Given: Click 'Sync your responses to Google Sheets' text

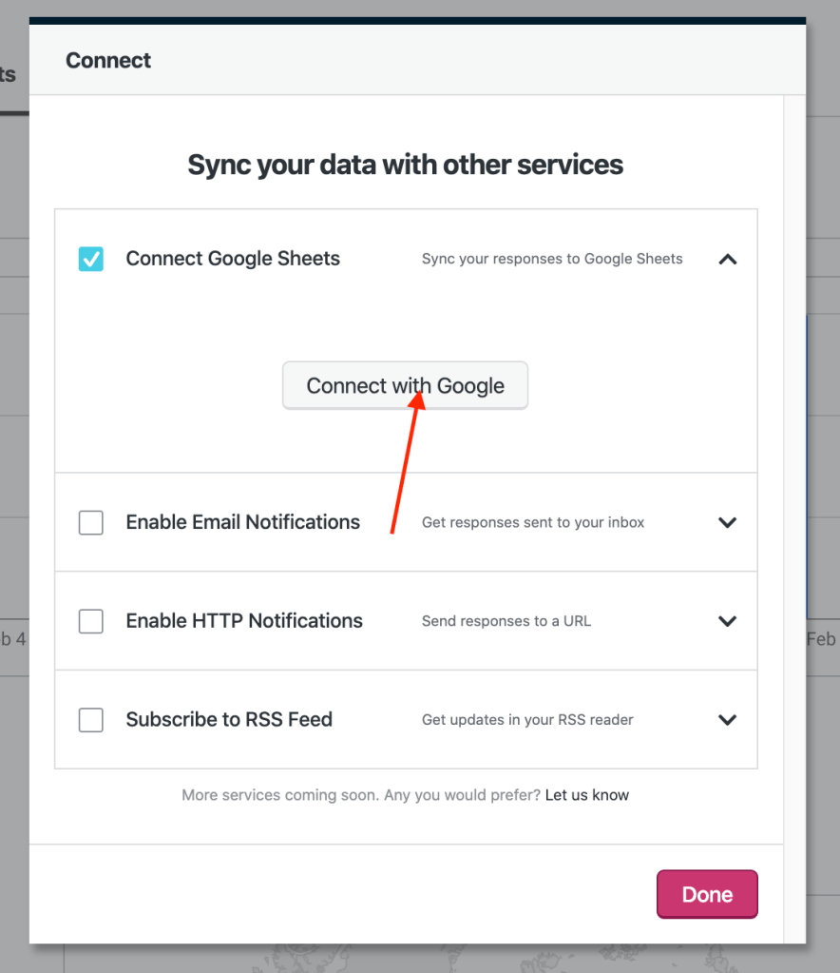Looking at the screenshot, I should (552, 259).
